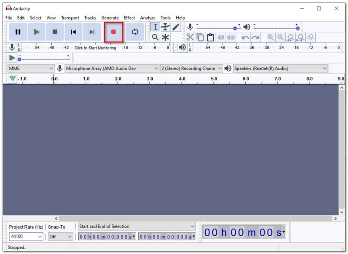Stop audio with the Stop button
The image size is (348, 254).
55,32
